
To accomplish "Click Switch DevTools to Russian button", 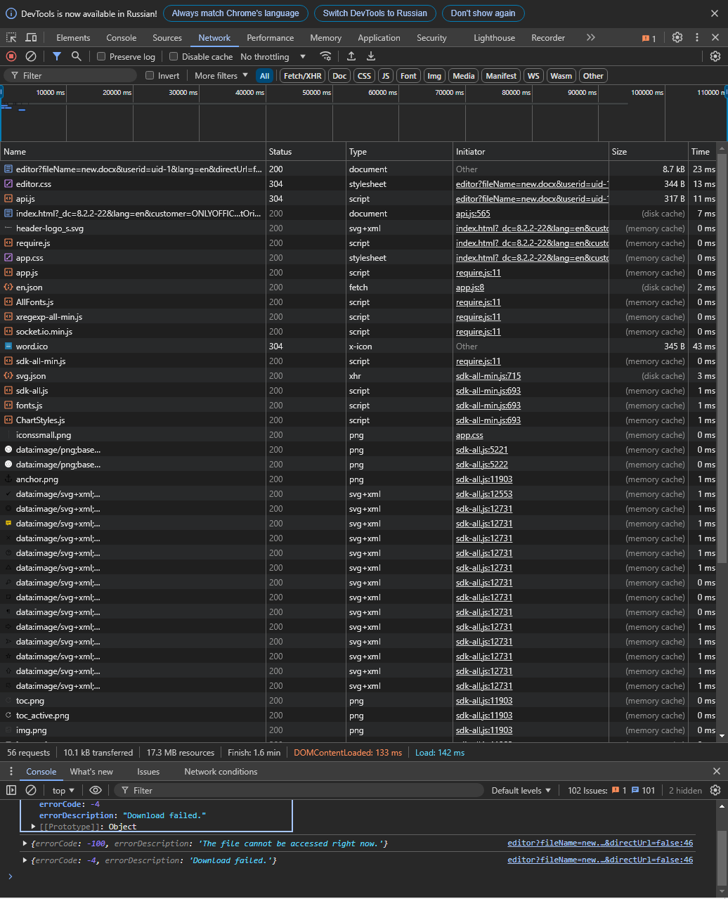I will (375, 13).
